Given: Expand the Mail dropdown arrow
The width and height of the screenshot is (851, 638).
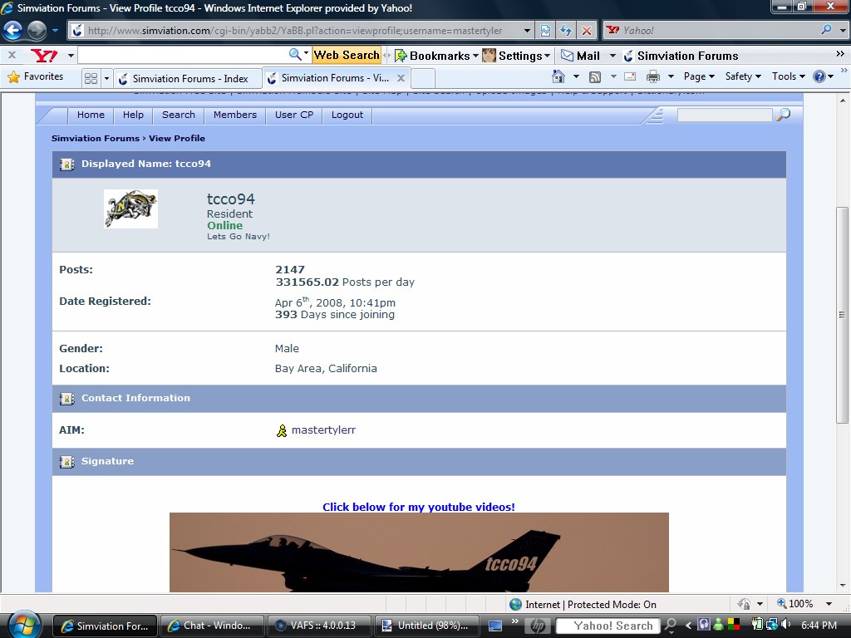Looking at the screenshot, I should coord(612,56).
